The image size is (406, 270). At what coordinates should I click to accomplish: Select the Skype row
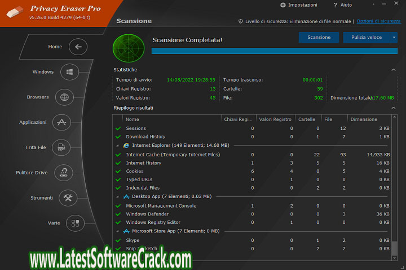(x=253, y=241)
